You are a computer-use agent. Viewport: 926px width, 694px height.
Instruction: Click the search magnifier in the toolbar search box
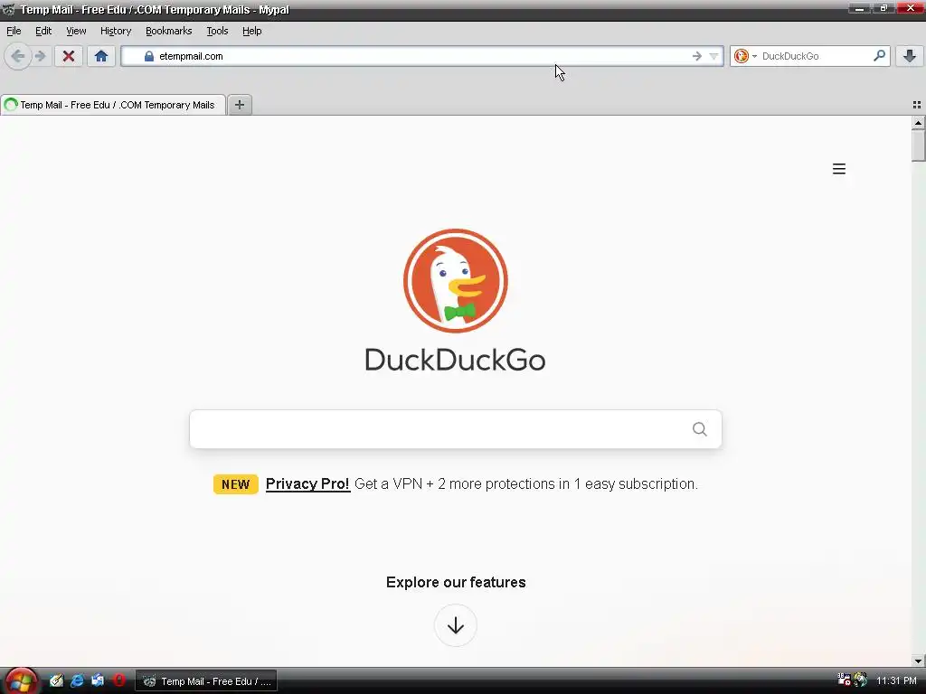click(x=879, y=55)
